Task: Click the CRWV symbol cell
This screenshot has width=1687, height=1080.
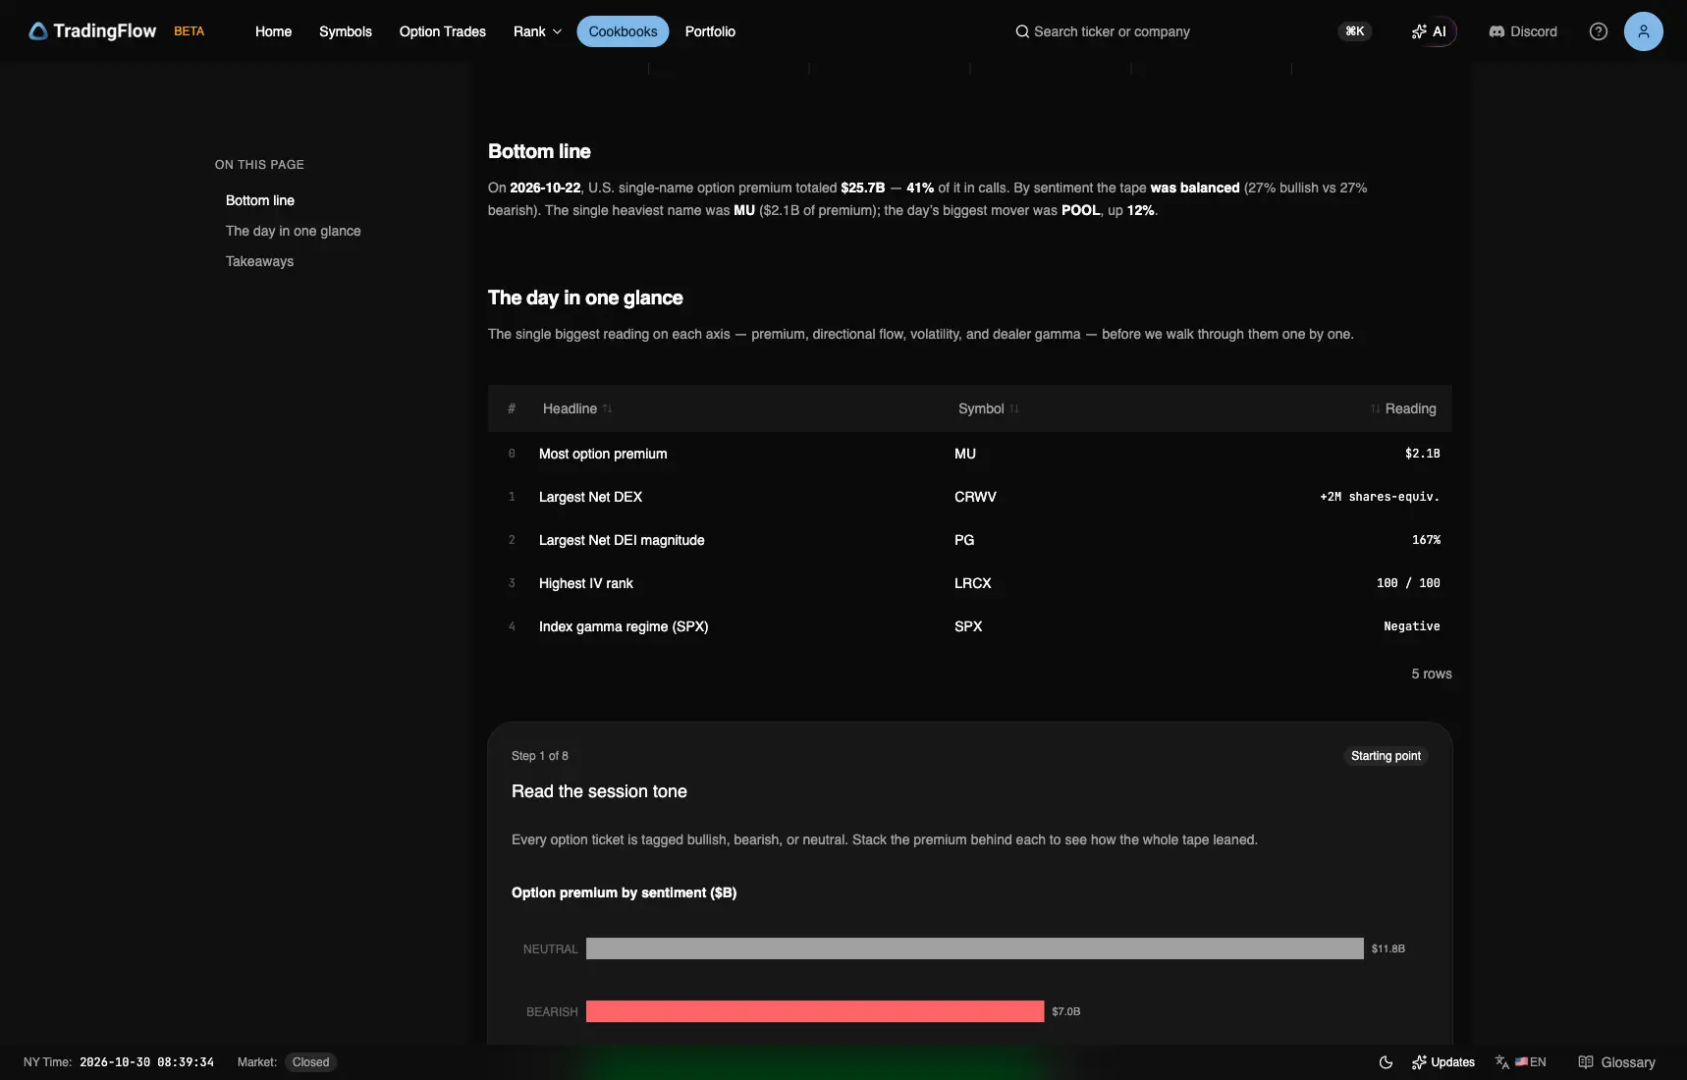Action: tap(975, 497)
